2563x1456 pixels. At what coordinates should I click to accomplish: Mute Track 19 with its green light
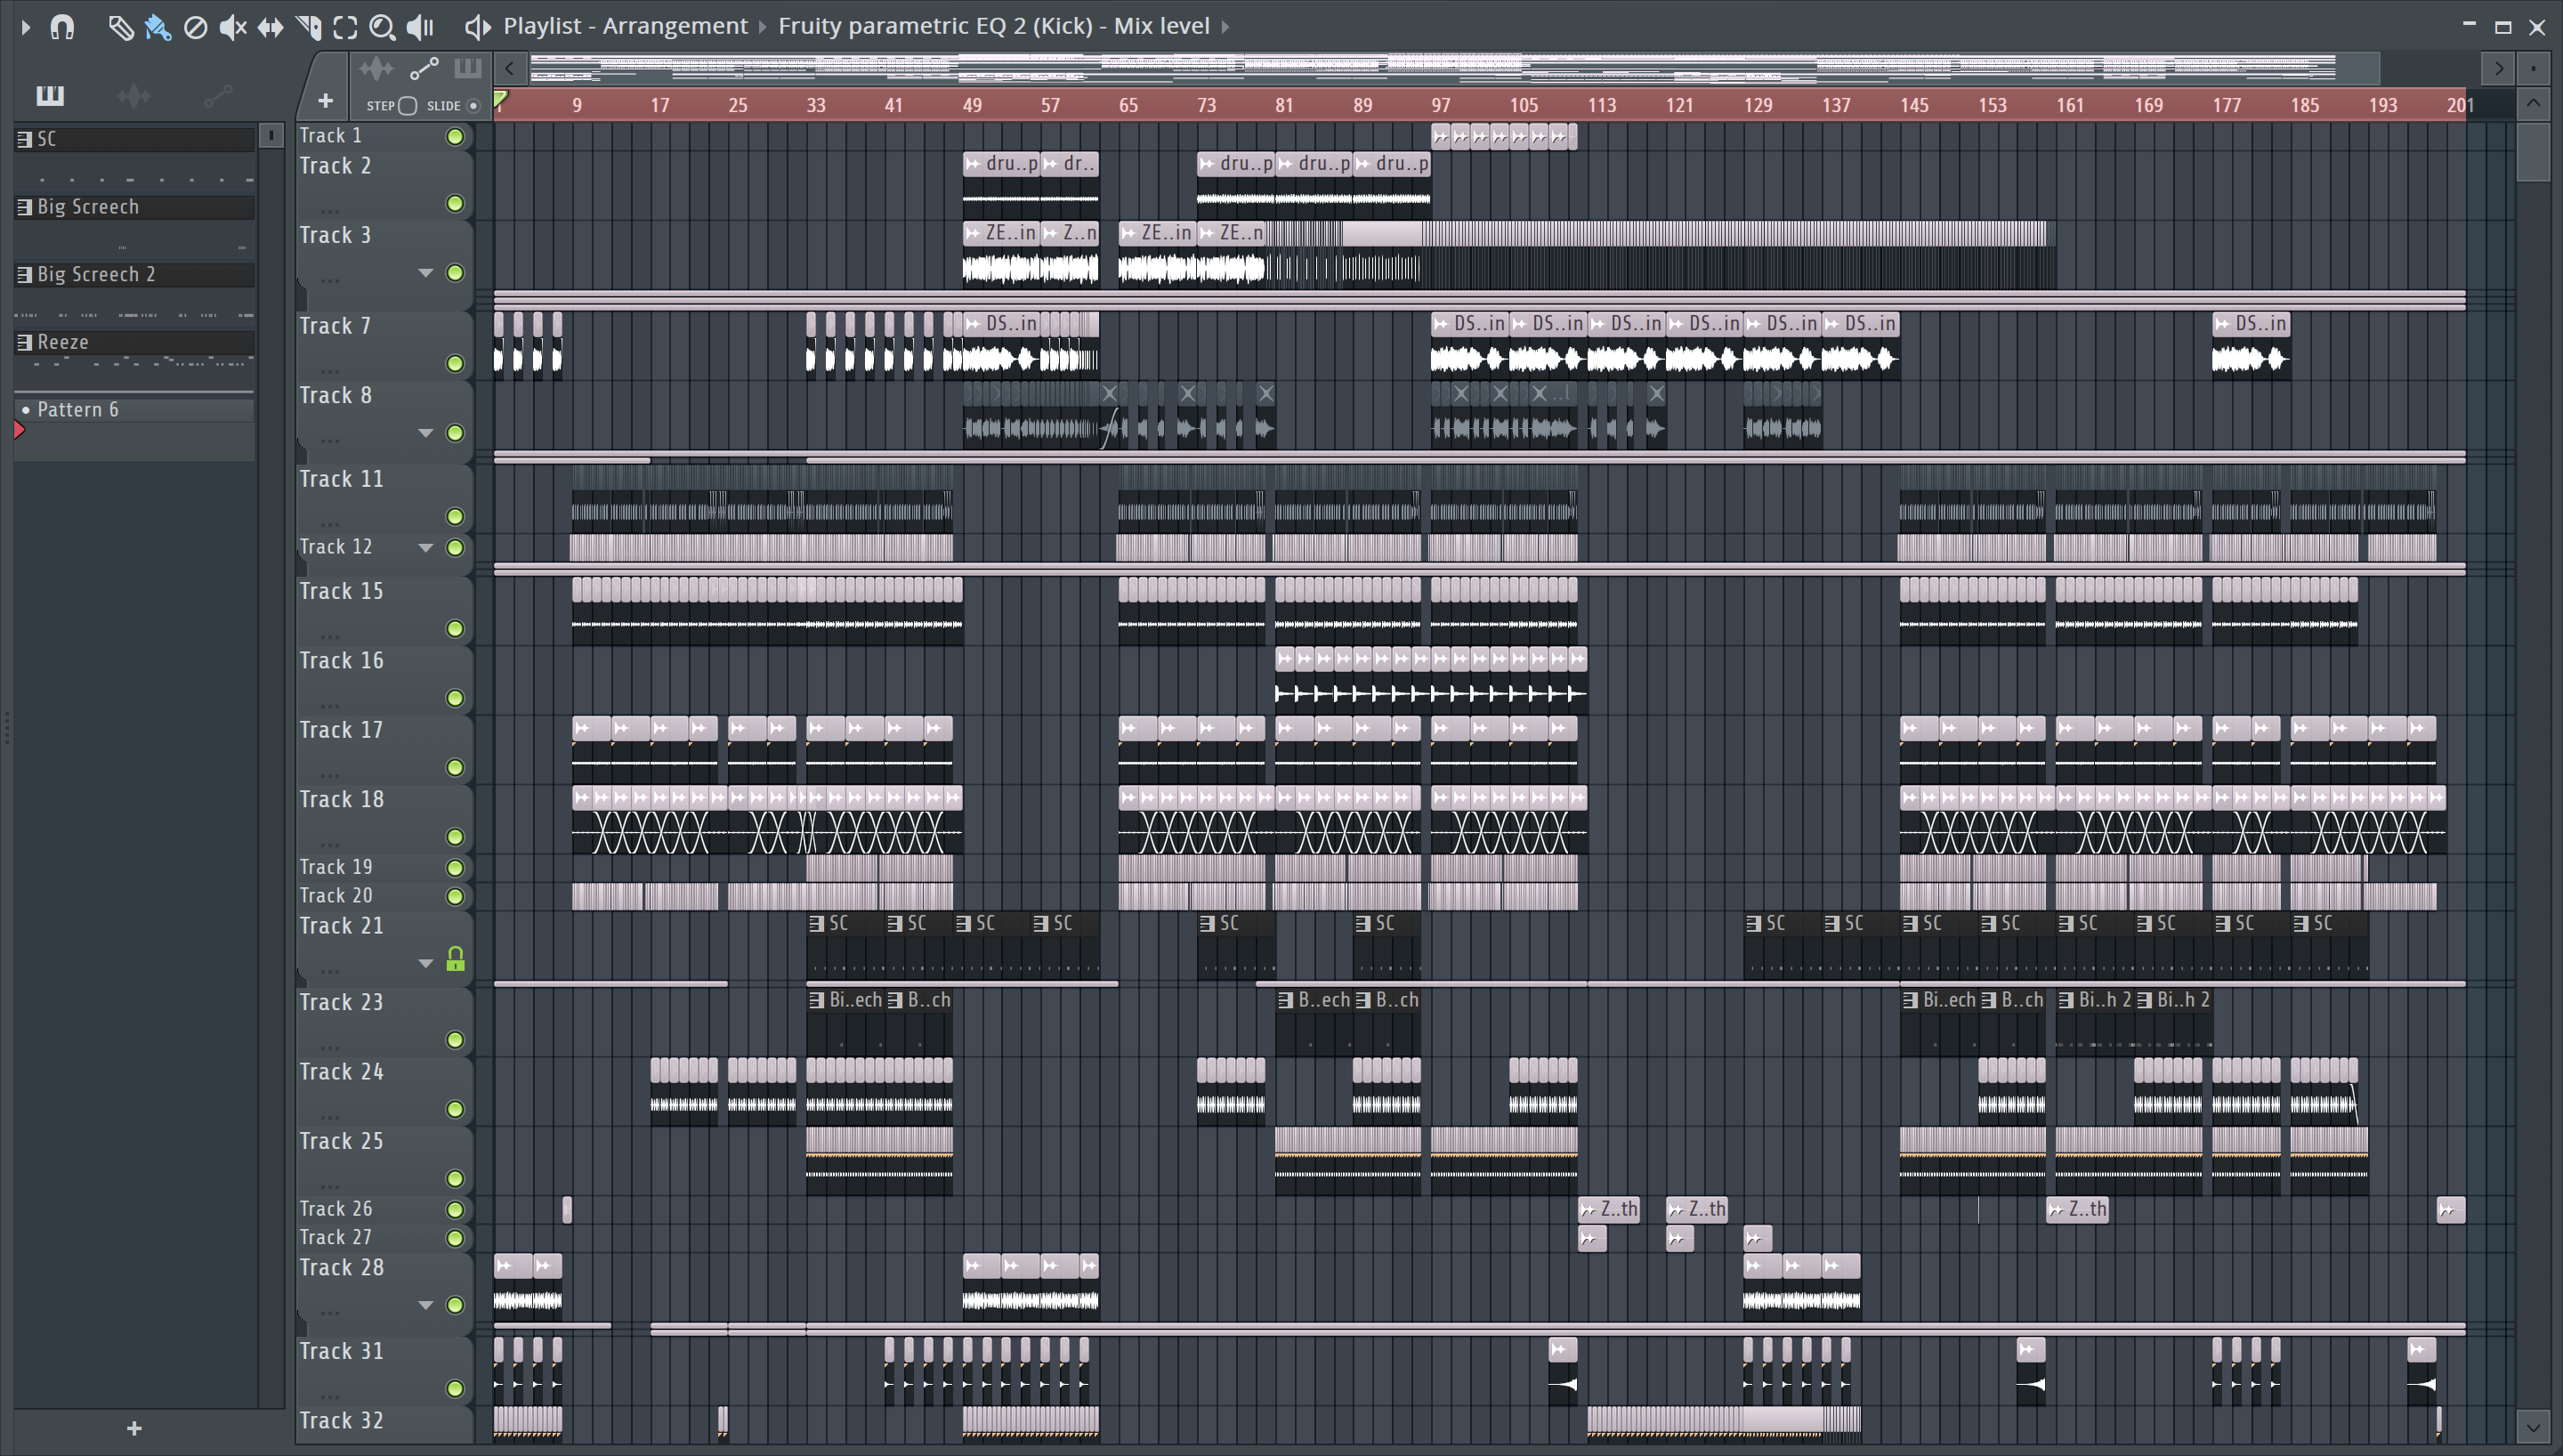[x=455, y=868]
